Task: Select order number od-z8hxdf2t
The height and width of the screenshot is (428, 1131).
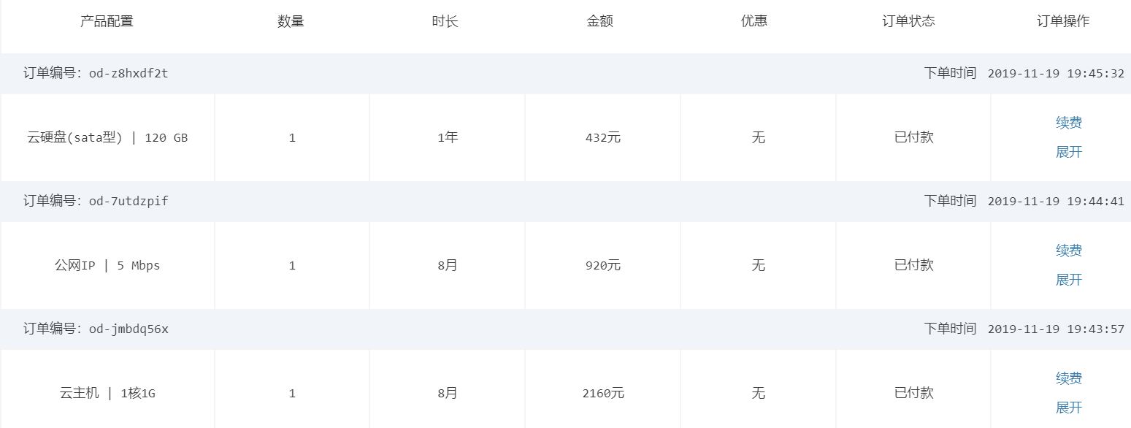Action: pyautogui.click(x=129, y=73)
